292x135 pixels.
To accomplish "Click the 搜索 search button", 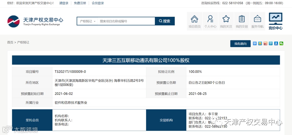I will click(165, 21).
